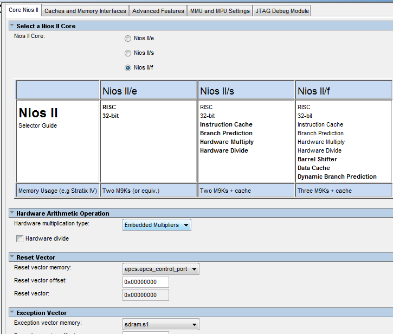This screenshot has height=334, width=393.
Task: Collapse the Reset Vector section
Action: 12,257
